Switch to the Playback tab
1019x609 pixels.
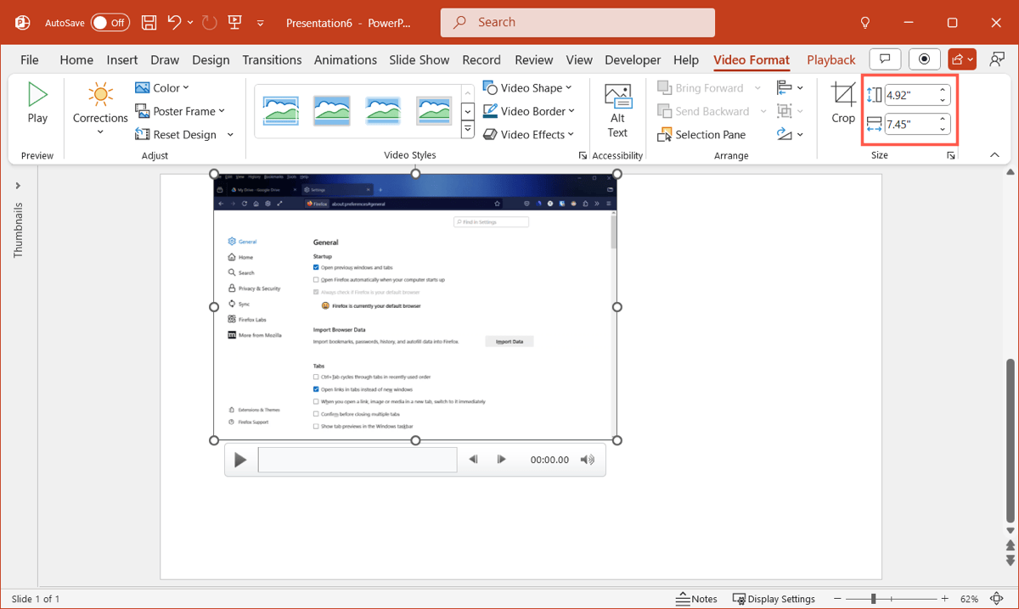831,60
